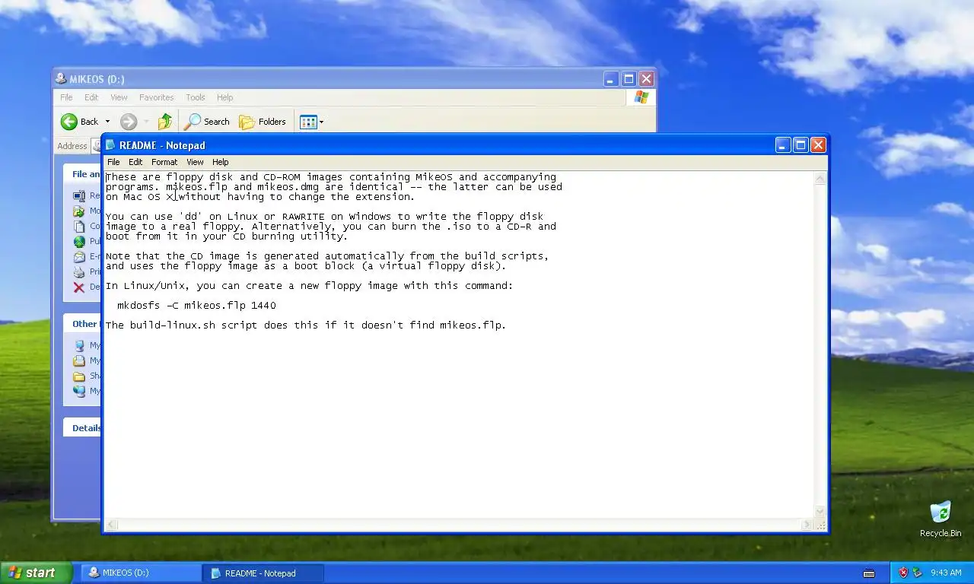Switch to MIKEOS (D:) taskbar button

pyautogui.click(x=140, y=573)
